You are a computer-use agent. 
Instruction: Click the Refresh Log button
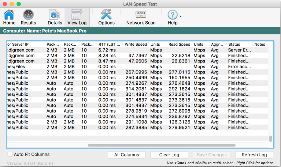point(254,155)
